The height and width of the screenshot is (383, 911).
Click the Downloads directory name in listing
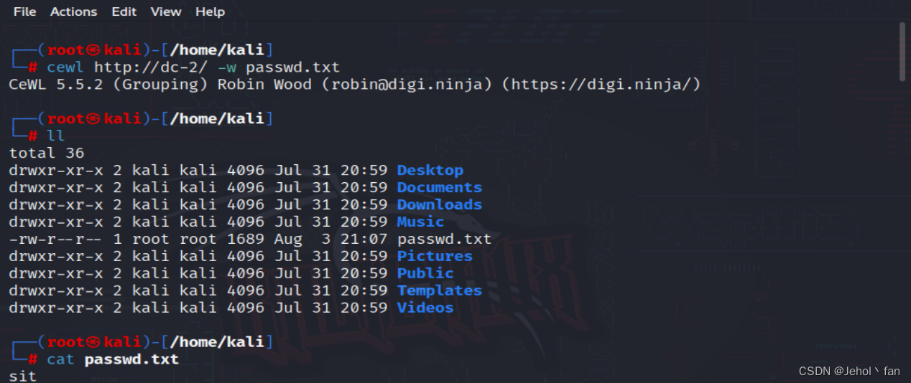point(439,205)
